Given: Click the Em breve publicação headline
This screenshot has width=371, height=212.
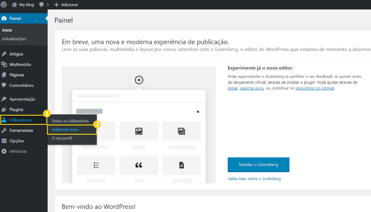Looking at the screenshot, I should pos(145,42).
